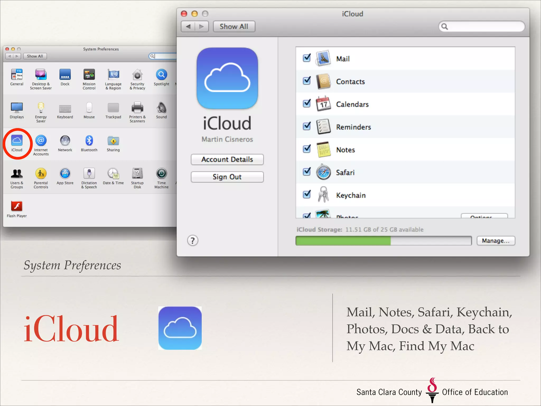The width and height of the screenshot is (541, 406).
Task: Open Flash Player preferences
Action: (17, 209)
